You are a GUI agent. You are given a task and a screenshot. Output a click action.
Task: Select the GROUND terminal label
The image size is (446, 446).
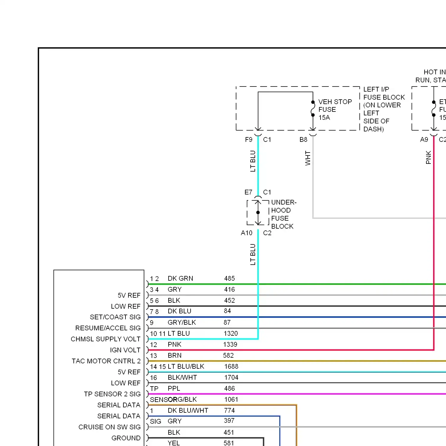pyautogui.click(x=126, y=438)
